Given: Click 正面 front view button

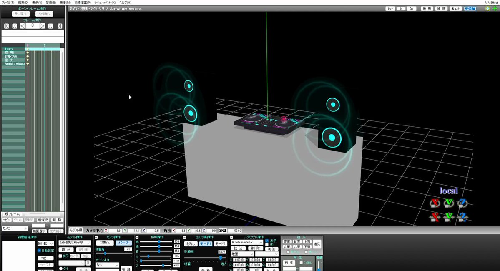Looking at the screenshot, I should (x=287, y=242).
